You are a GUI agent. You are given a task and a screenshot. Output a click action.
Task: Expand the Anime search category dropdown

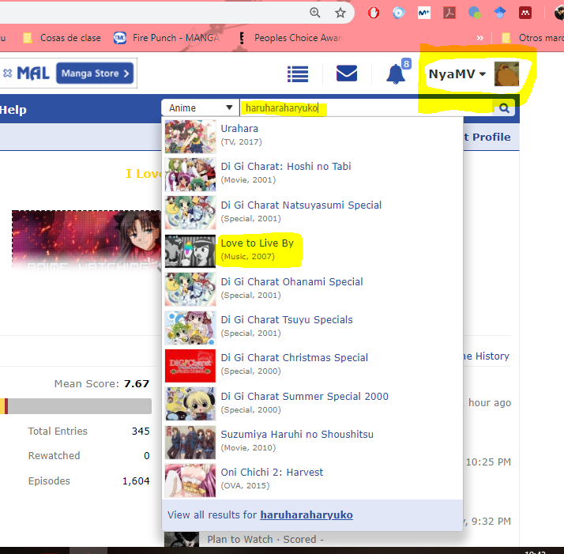[201, 108]
